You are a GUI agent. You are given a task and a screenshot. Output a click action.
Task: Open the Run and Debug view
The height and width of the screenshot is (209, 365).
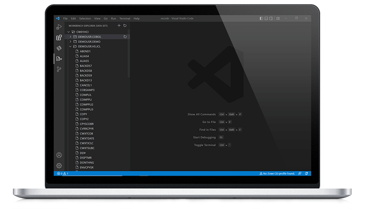click(x=59, y=27)
